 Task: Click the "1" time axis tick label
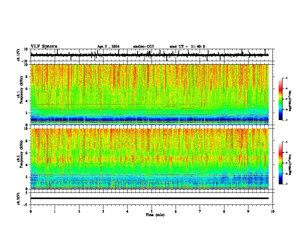tap(55, 211)
